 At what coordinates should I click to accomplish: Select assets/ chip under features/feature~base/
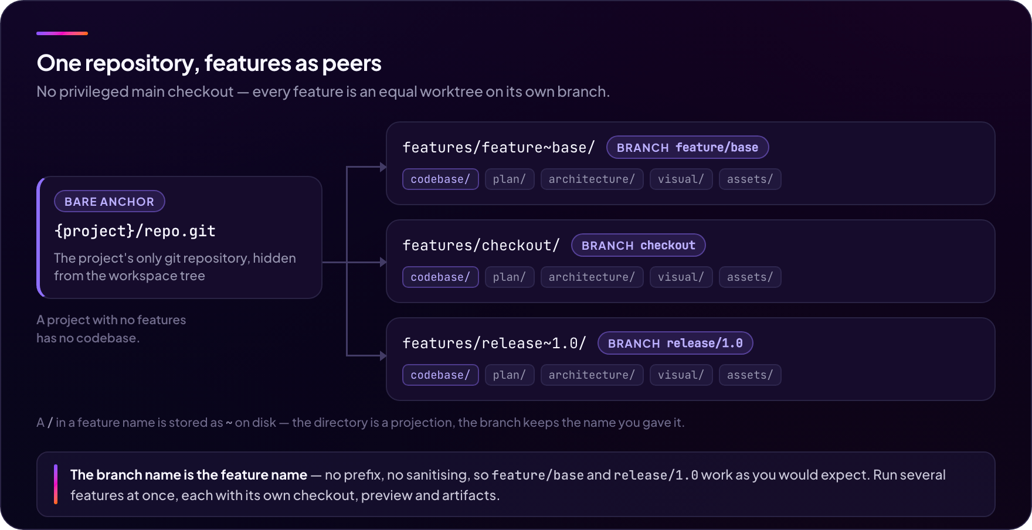click(750, 179)
